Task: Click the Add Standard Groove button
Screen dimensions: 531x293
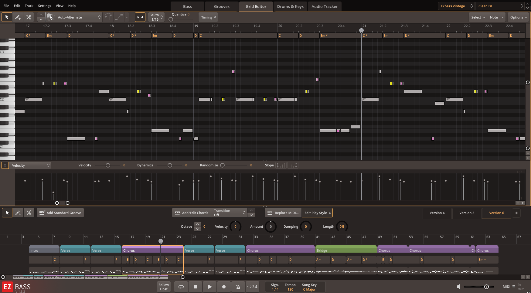Action: [60, 213]
